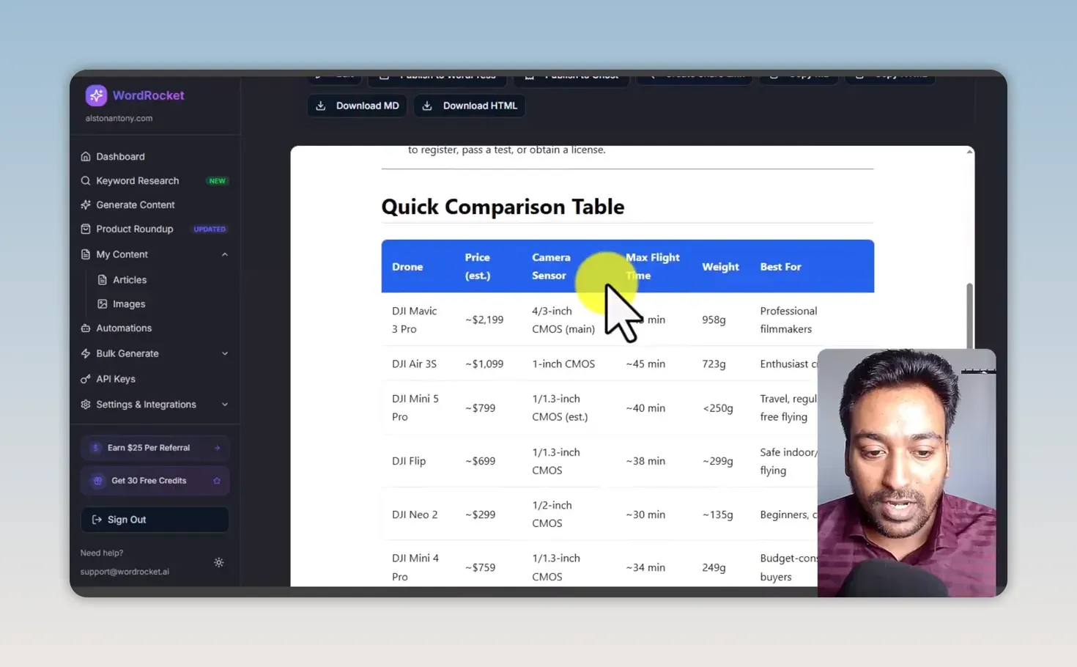Click the "723g" weight cell
Viewport: 1077px width, 667px height.
click(714, 364)
